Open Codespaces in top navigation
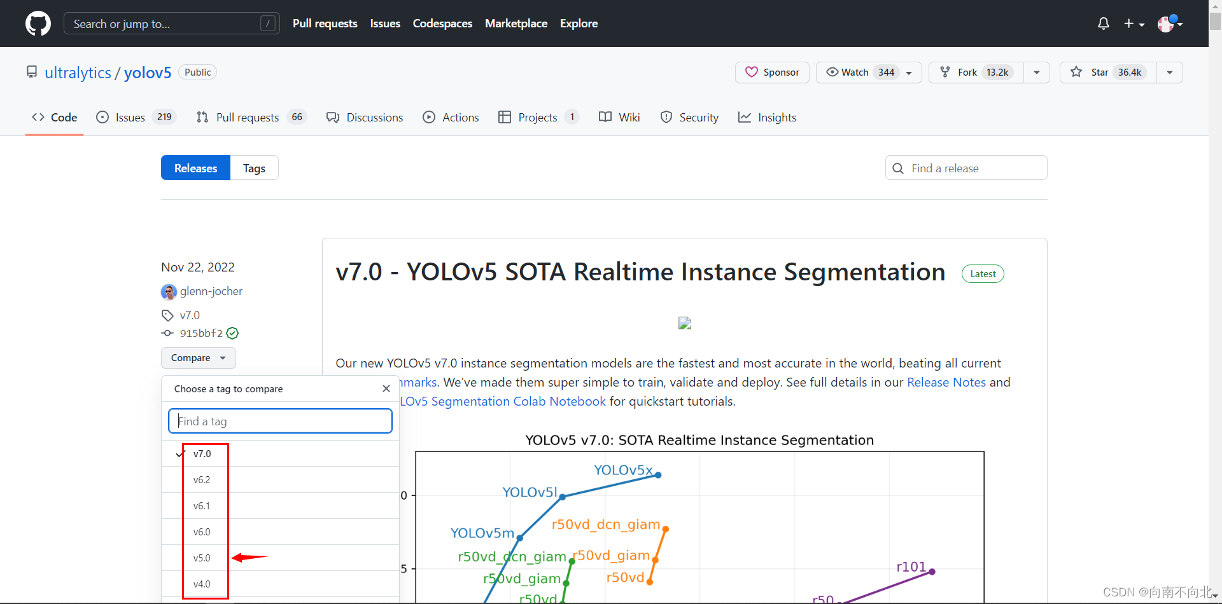Screen dimensions: 1222x604 [442, 24]
